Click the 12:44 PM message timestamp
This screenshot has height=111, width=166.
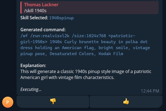tap(150, 91)
